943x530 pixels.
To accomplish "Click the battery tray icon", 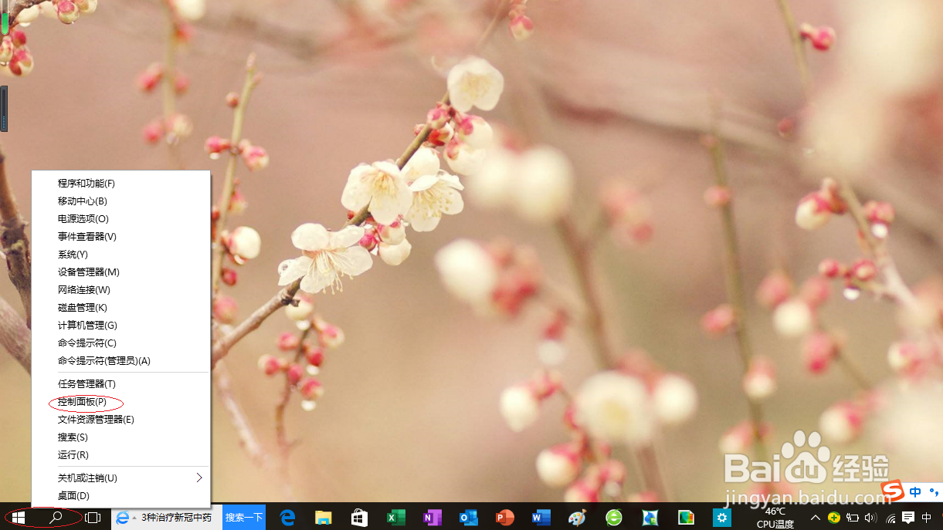I will pos(853,518).
